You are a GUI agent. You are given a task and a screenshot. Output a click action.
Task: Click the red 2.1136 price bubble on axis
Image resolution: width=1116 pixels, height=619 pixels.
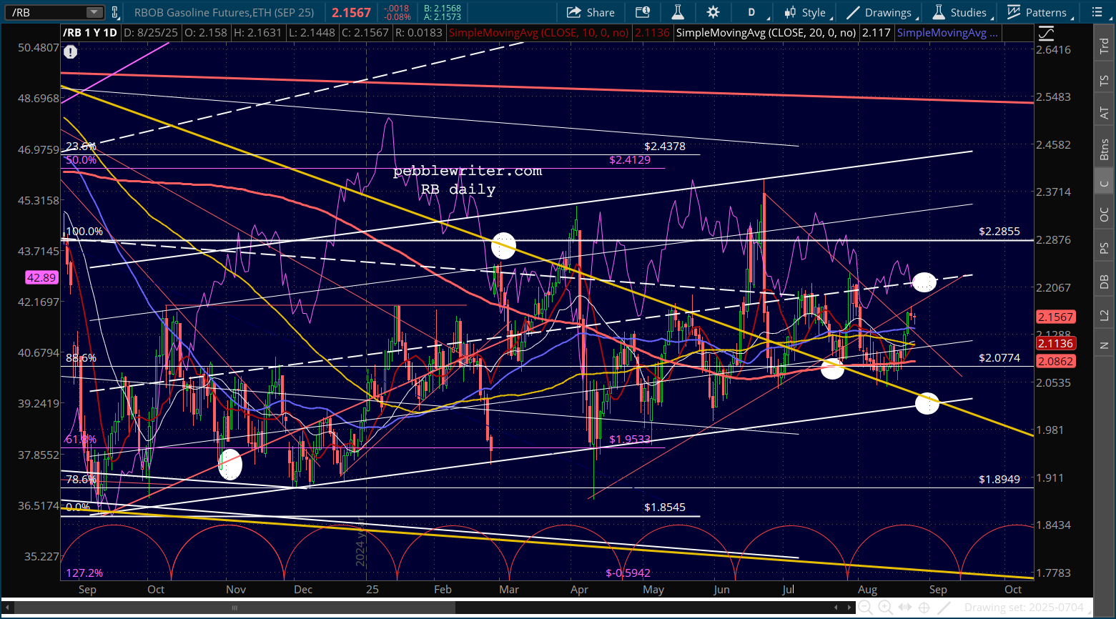click(x=1055, y=344)
